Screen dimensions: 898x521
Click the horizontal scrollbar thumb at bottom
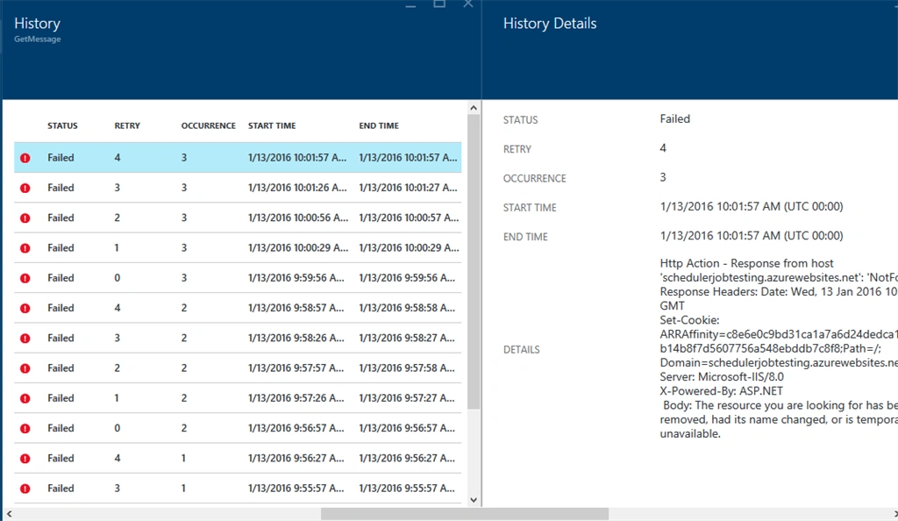465,514
